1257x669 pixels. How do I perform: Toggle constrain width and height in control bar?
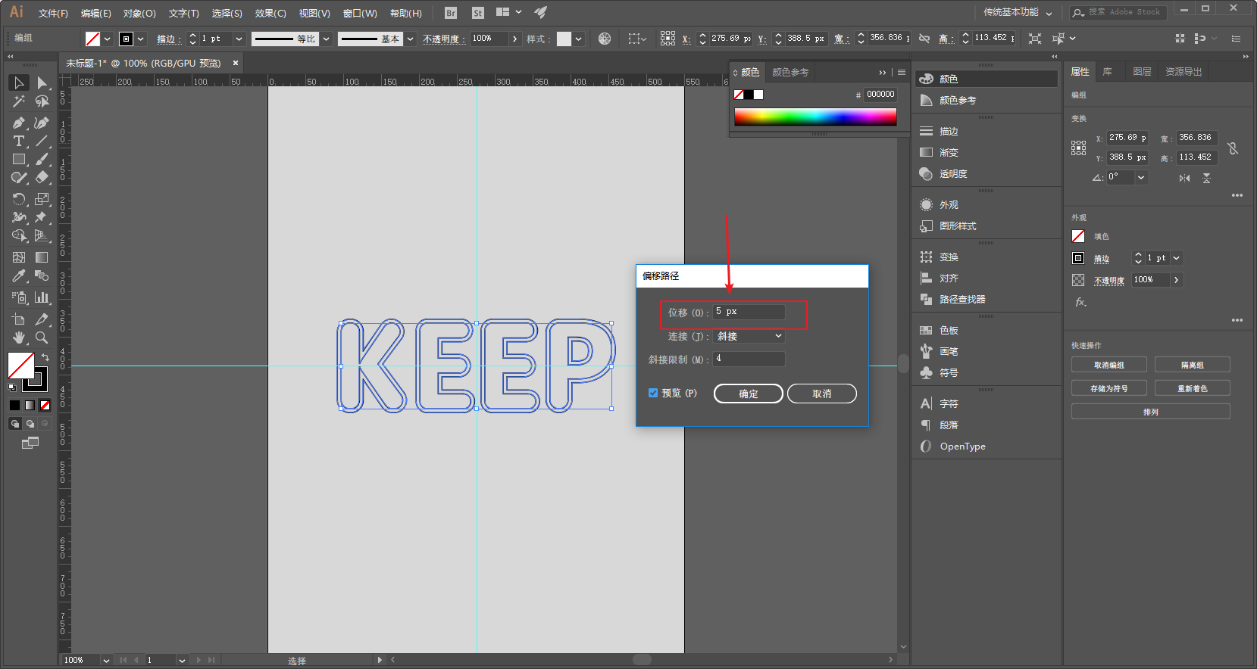click(924, 38)
